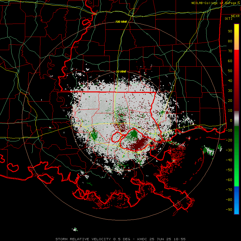The height and width of the screenshot is (241, 241).
Task: Click the -50 value on the color scale
Action: (229, 170)
